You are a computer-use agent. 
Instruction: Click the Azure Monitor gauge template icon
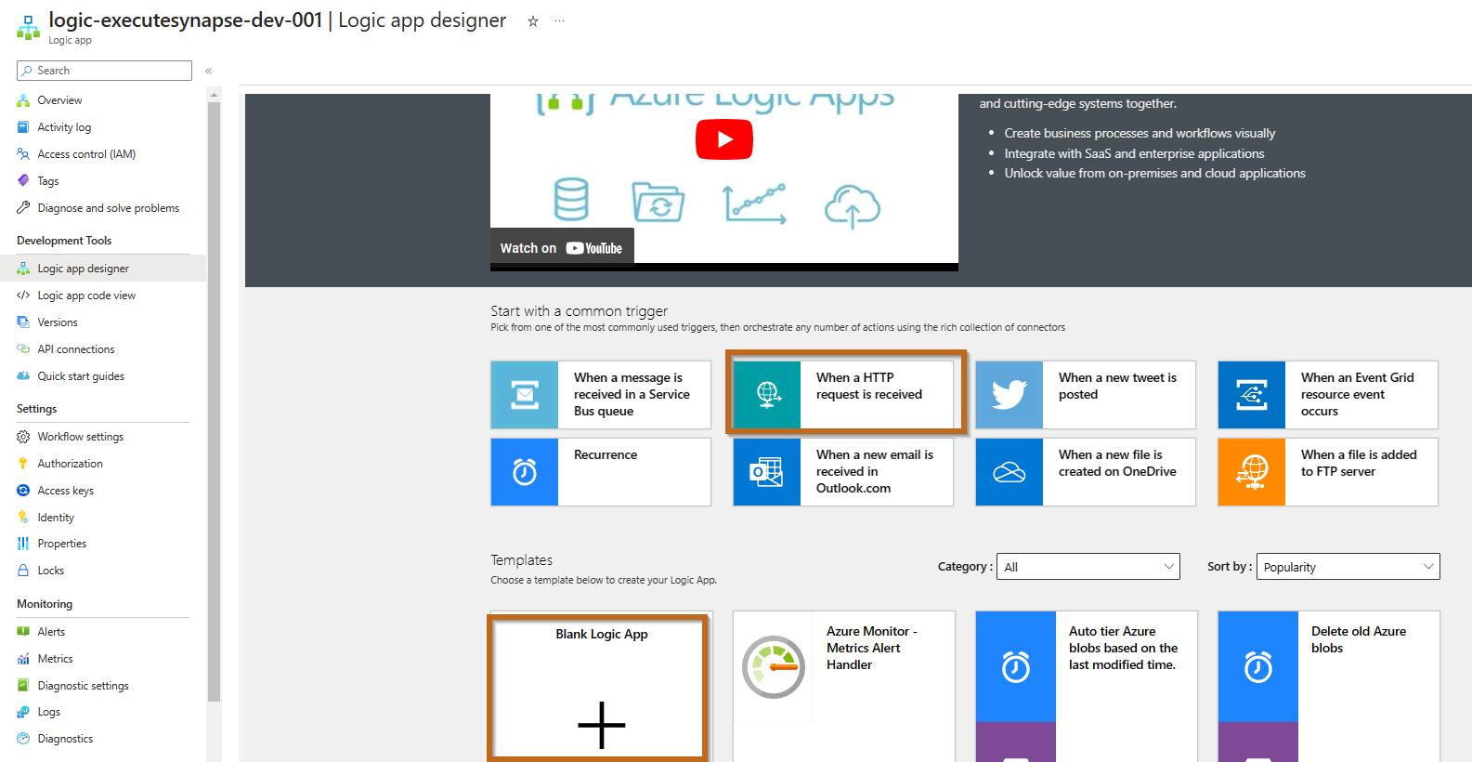(774, 666)
